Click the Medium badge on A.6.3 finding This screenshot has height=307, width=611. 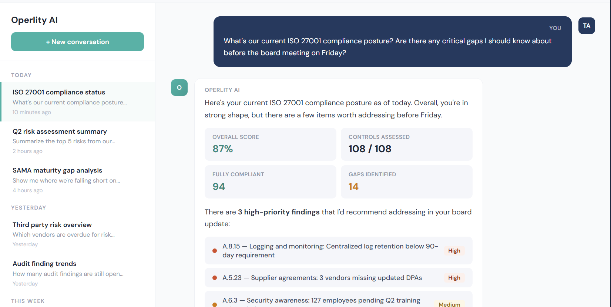click(449, 304)
